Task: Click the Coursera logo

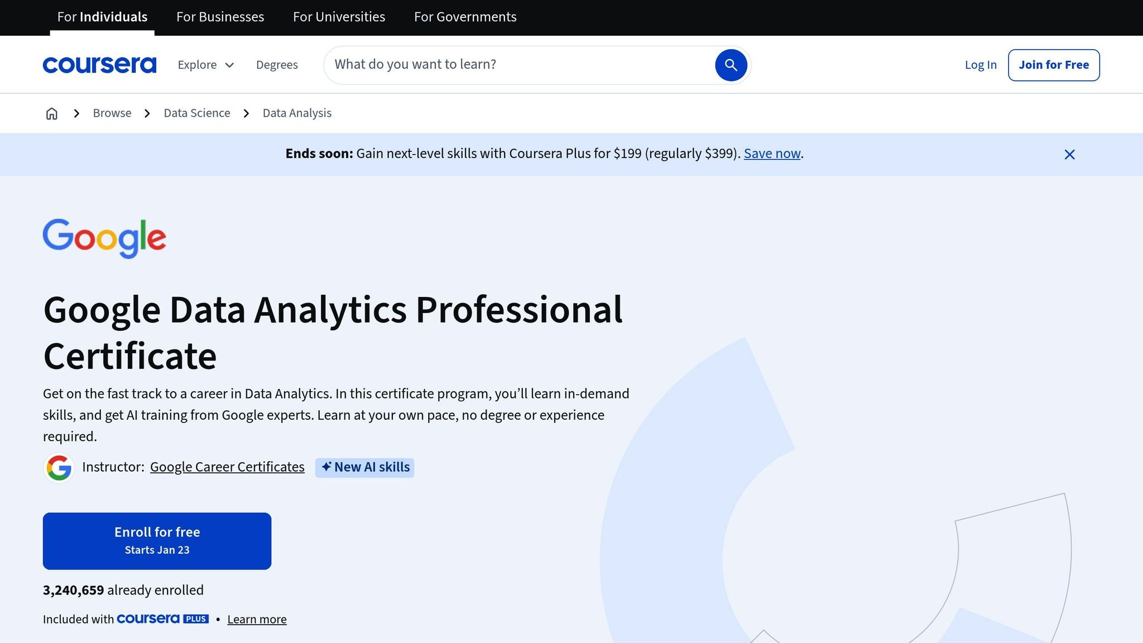Action: 99,65
